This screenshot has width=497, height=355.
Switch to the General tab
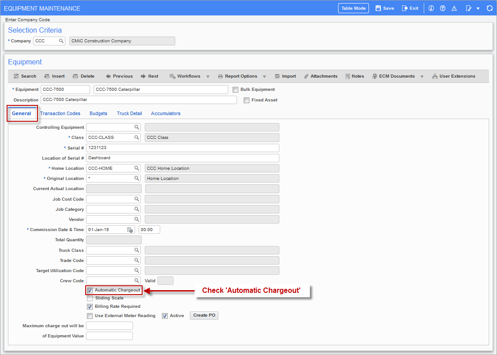coord(22,113)
